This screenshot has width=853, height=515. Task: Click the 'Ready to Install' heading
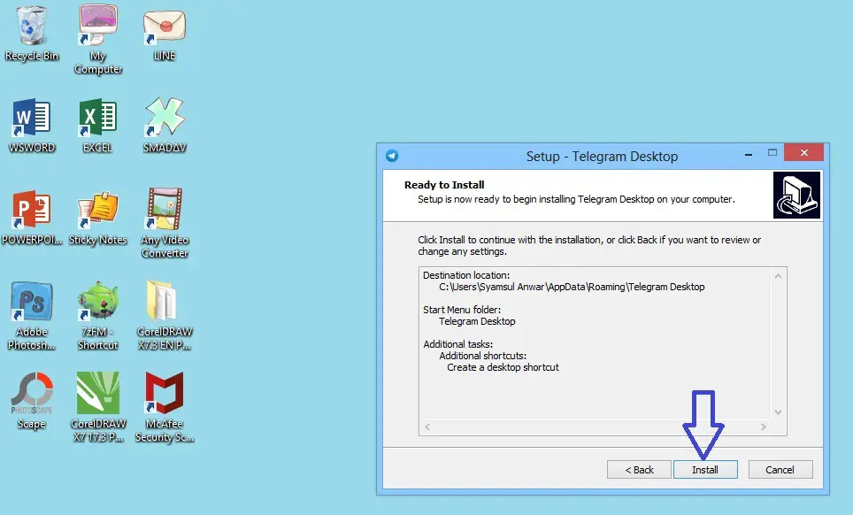point(444,185)
